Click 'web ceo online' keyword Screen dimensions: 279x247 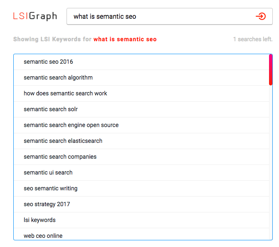click(x=43, y=235)
